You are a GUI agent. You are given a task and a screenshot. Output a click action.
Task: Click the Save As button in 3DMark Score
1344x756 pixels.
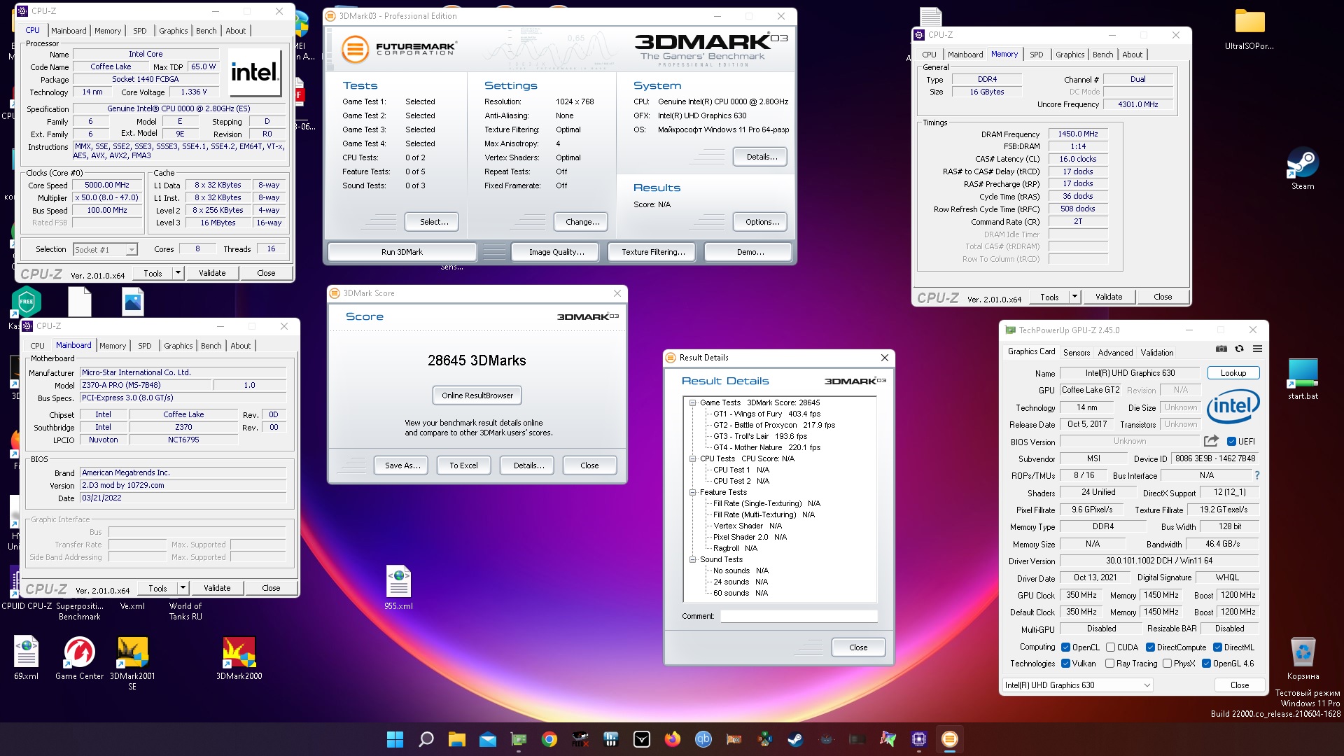pyautogui.click(x=402, y=465)
